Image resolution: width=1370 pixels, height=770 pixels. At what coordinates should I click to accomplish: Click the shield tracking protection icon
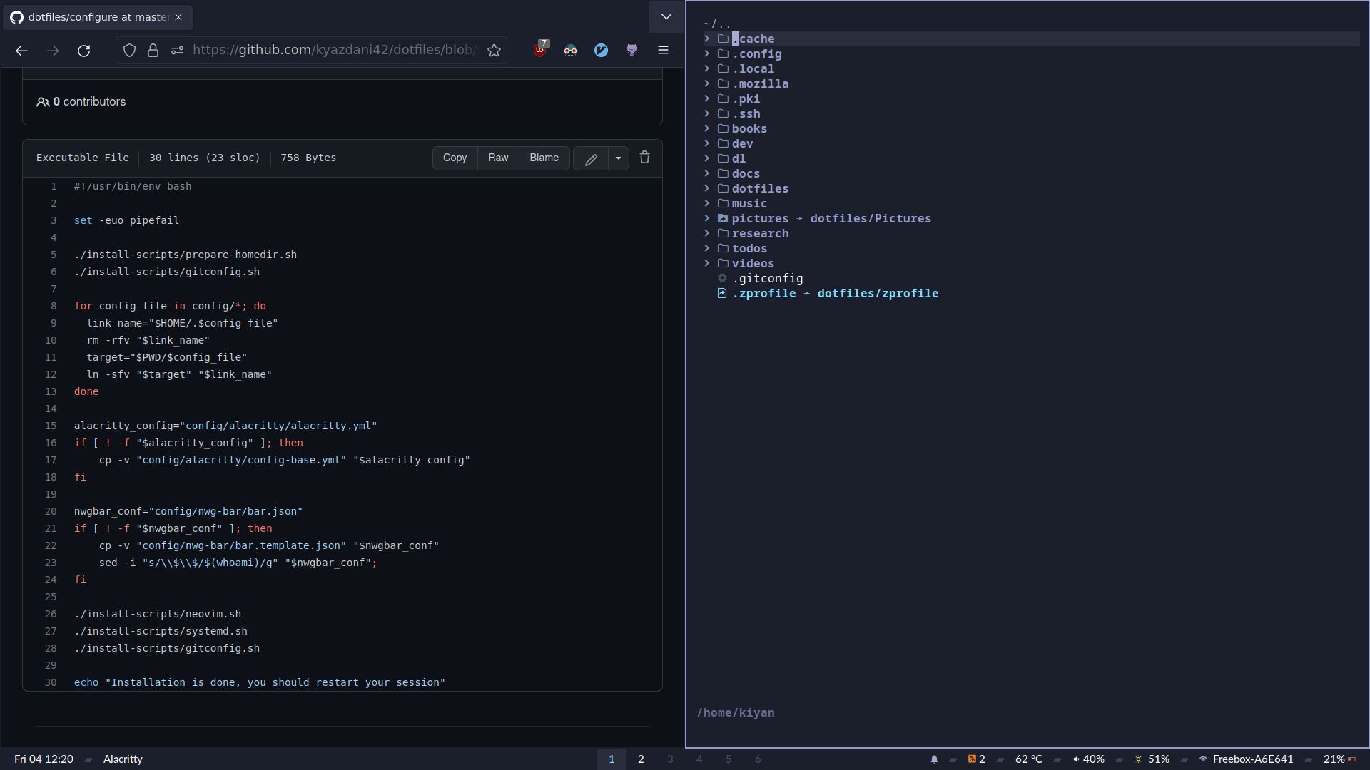pyautogui.click(x=129, y=50)
